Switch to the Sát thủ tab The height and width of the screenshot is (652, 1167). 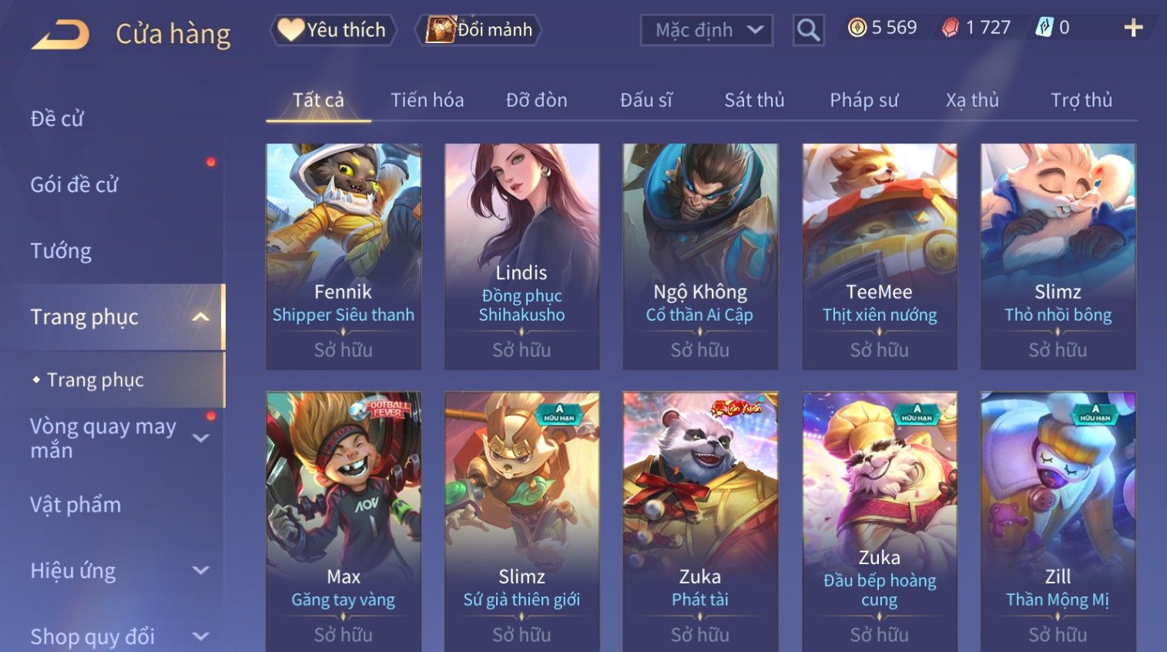point(754,100)
